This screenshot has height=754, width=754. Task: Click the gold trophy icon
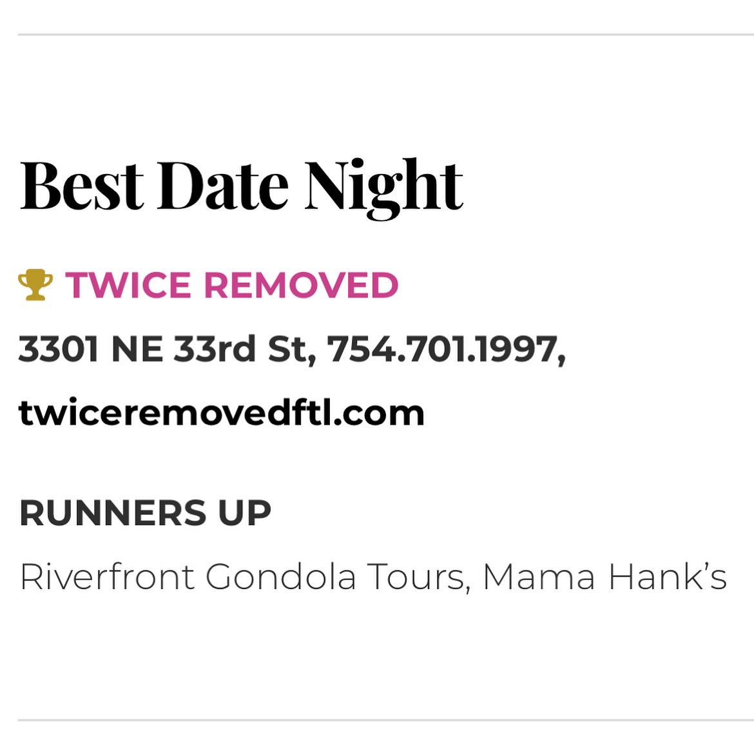pyautogui.click(x=35, y=285)
